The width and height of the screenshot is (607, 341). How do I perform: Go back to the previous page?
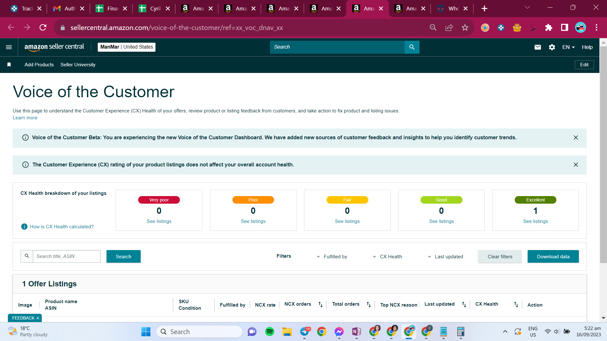(x=11, y=27)
